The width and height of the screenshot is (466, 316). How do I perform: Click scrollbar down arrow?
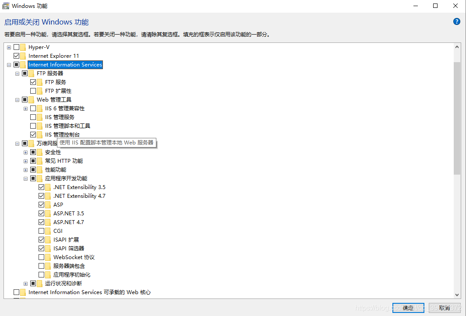[x=457, y=295]
